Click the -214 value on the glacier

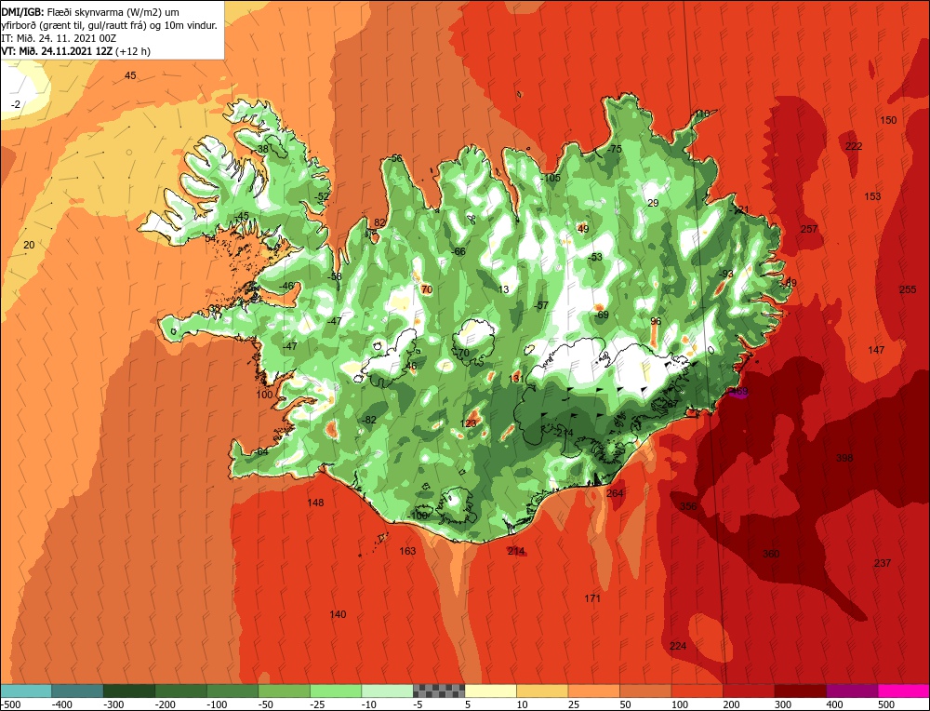pyautogui.click(x=564, y=434)
